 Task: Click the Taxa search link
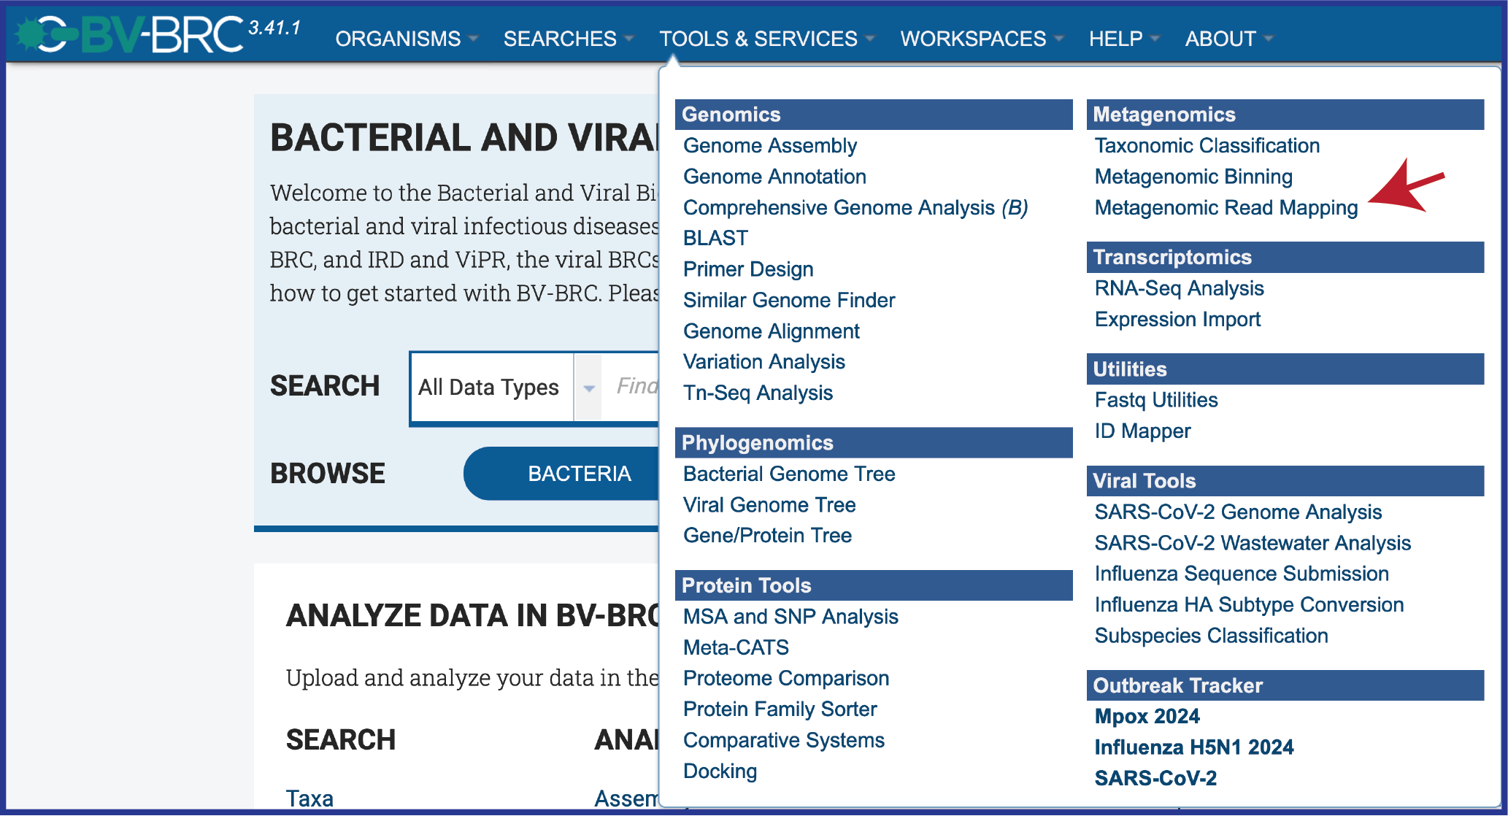(309, 798)
